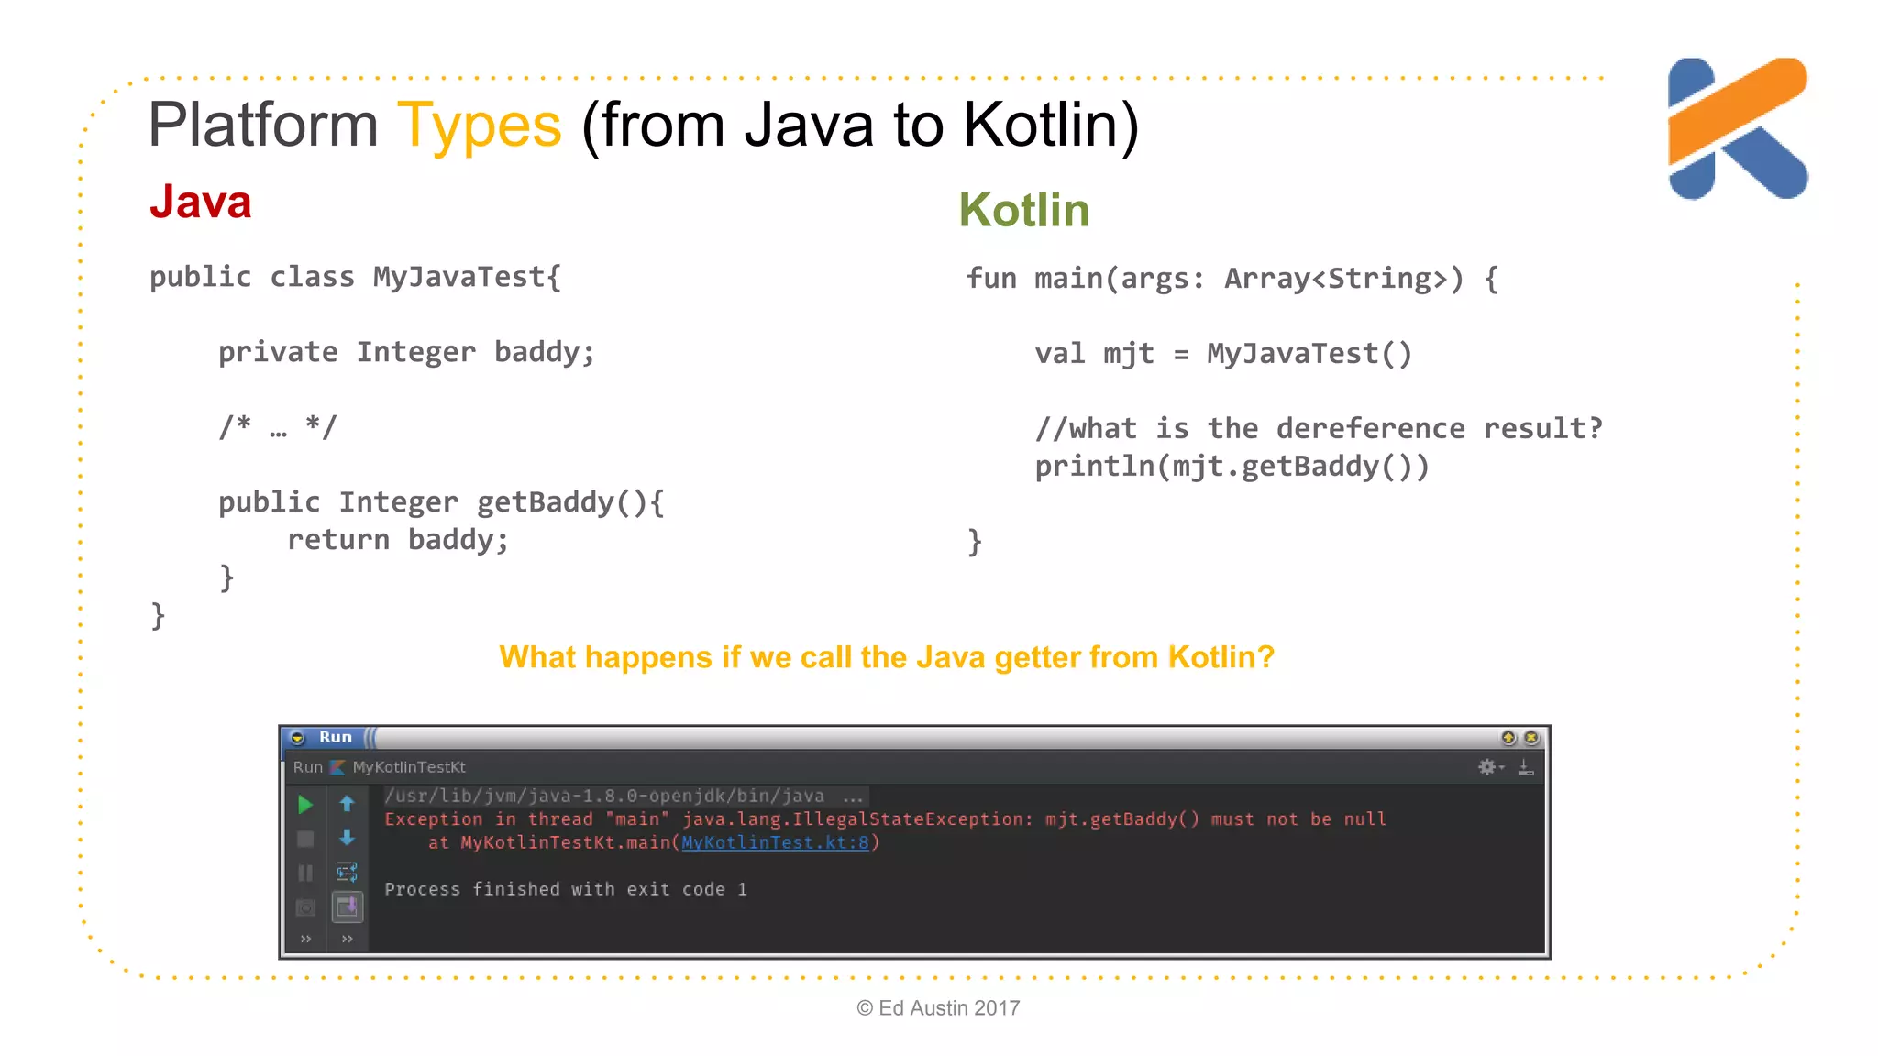This screenshot has height=1056, width=1878.
Task: Click the yellow maximize arrow window button
Action: pyautogui.click(x=1508, y=738)
